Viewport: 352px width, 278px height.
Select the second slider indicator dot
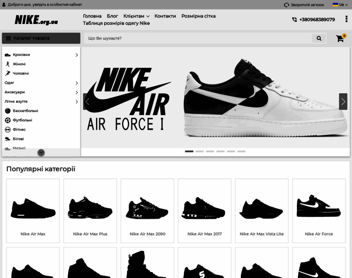200,152
